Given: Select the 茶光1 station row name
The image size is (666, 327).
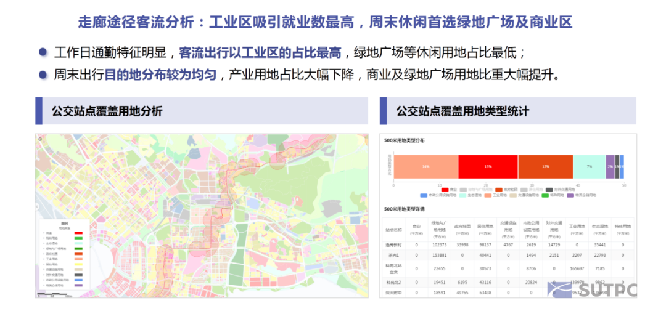Looking at the screenshot, I should (x=393, y=254).
